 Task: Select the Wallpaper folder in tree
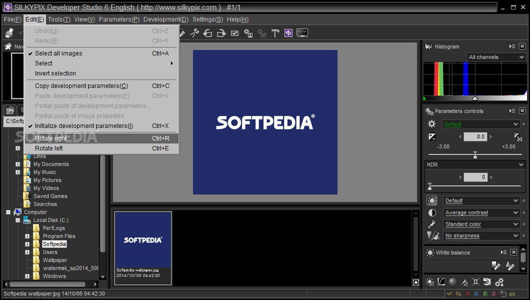[x=55, y=260]
